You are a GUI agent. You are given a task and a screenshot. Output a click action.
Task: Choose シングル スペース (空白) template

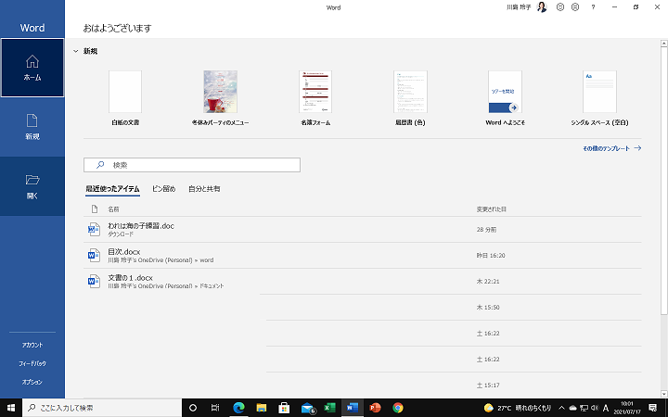[x=600, y=98]
